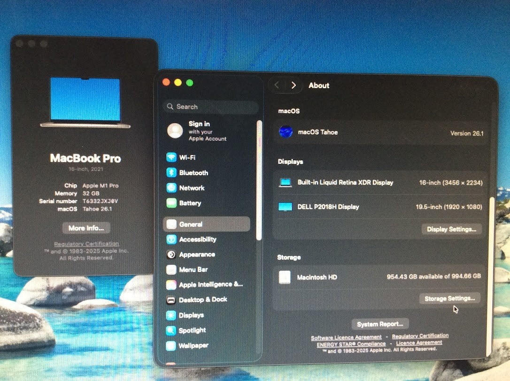Screen dimensions: 510x381
Task: Open Regulatory Certification link in MacBook Pro window
Action: tap(86, 244)
